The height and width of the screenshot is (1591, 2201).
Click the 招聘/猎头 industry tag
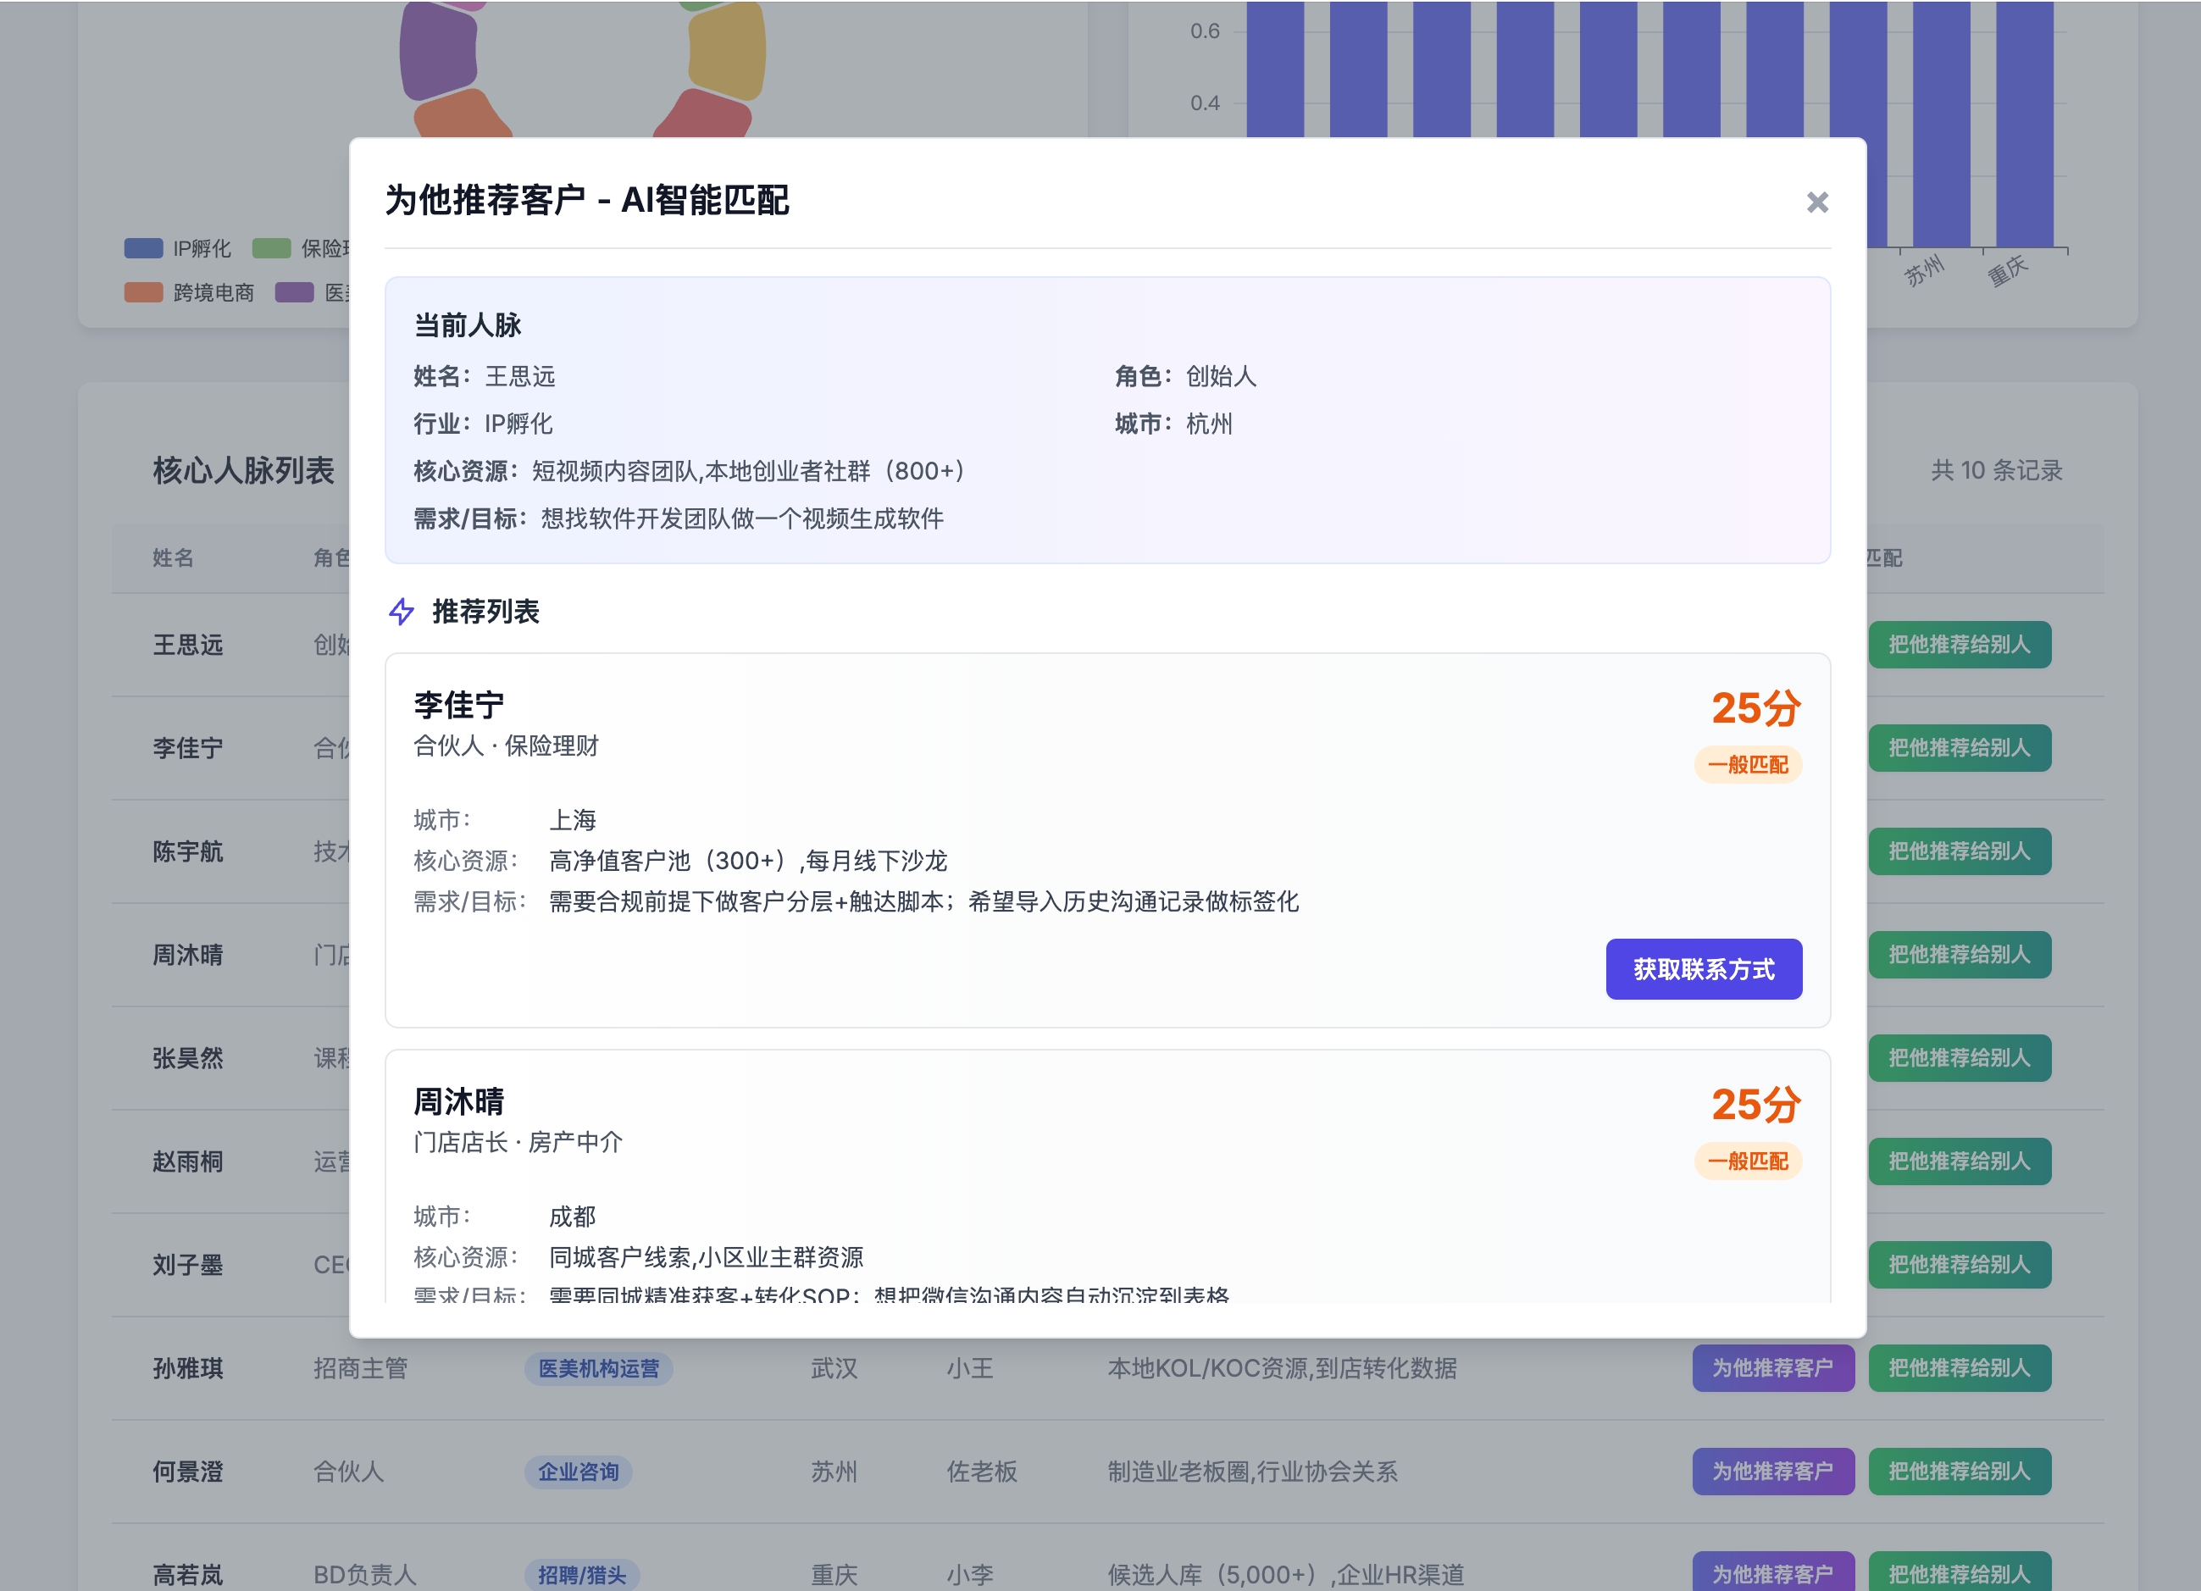click(x=581, y=1575)
